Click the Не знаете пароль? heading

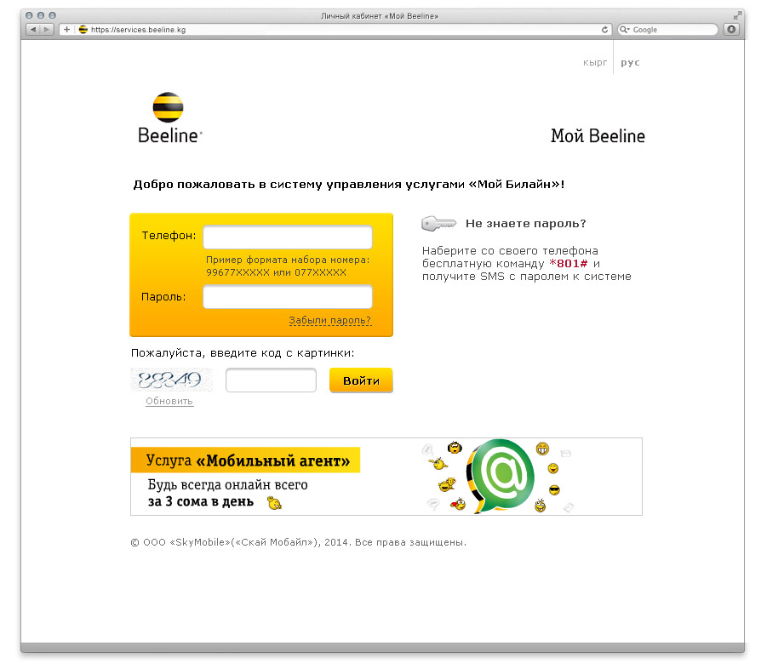[x=525, y=224]
